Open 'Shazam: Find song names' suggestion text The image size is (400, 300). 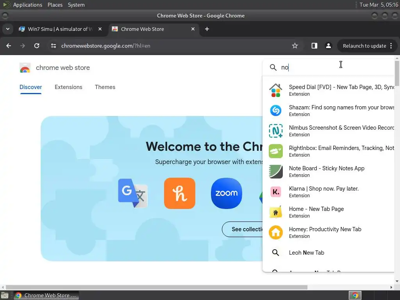click(x=341, y=107)
